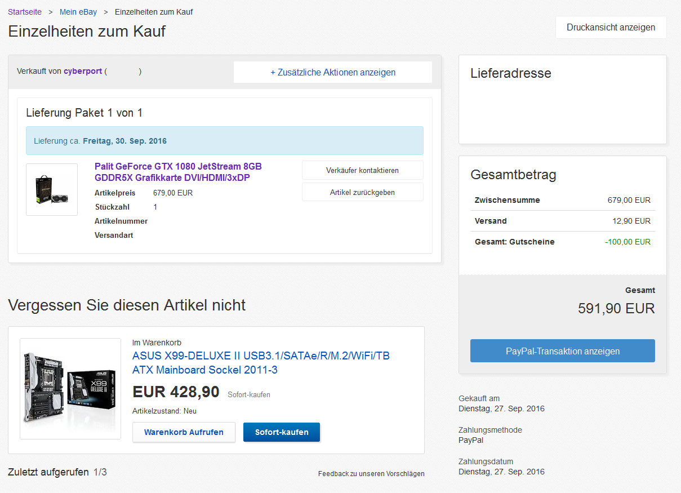Viewport: 681px width, 493px height.
Task: Click the Sofort-kaufen button
Action: (282, 432)
